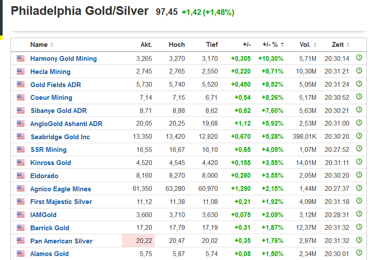The height and width of the screenshot is (260, 369).
Task: Sort the table by Name column arrows
Action: [52, 45]
